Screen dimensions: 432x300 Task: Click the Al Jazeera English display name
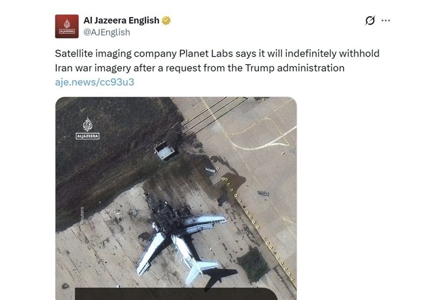point(122,20)
